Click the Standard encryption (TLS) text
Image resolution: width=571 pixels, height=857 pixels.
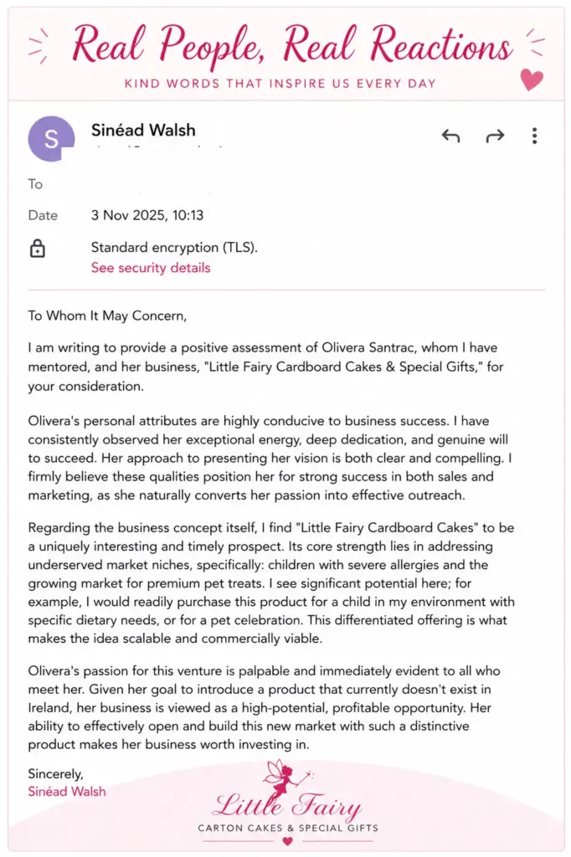click(x=174, y=248)
